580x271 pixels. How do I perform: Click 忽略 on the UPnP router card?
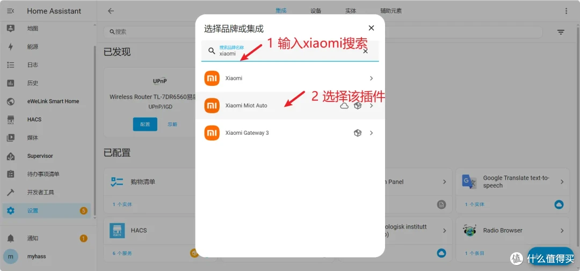click(172, 124)
